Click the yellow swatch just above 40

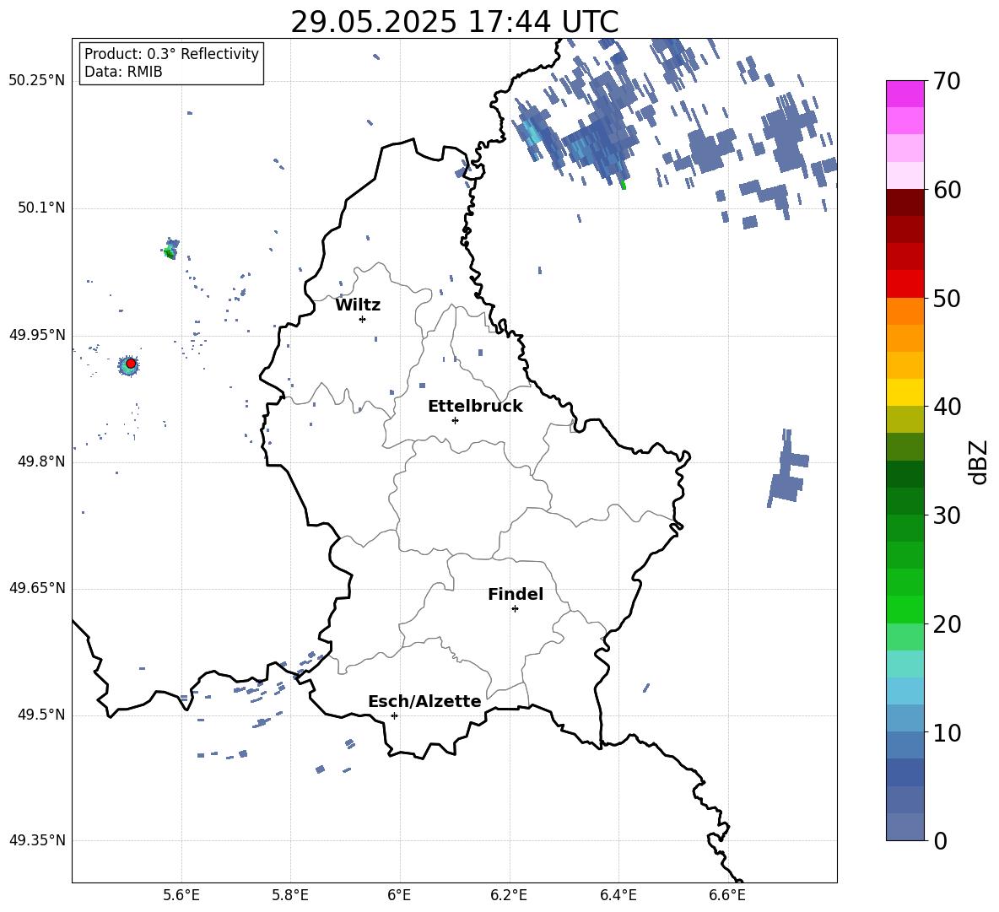click(x=904, y=392)
